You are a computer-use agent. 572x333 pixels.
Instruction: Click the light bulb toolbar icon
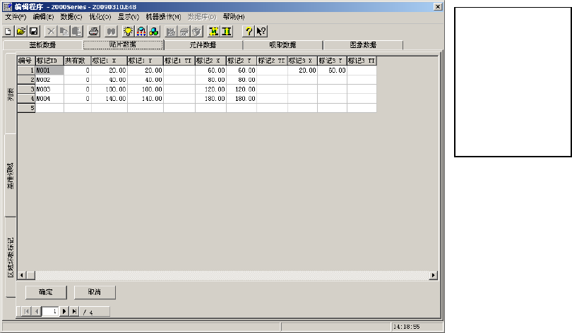click(129, 31)
